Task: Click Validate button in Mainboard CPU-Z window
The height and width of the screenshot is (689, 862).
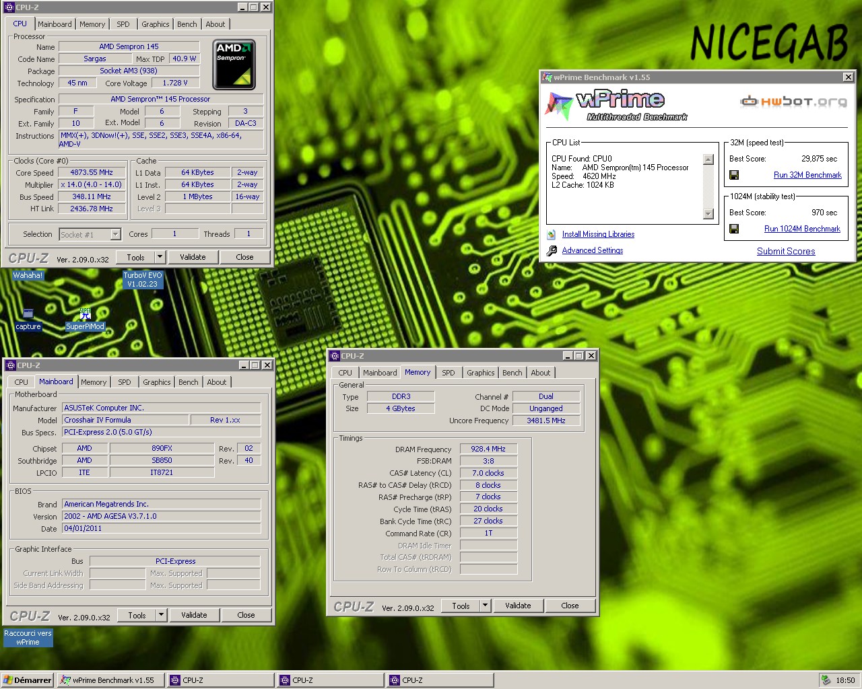Action: tap(194, 615)
